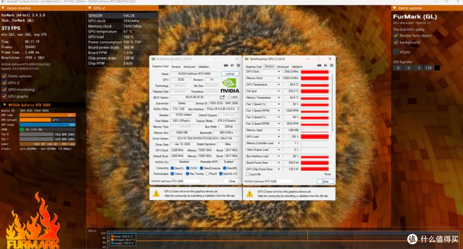Viewport: 463px width, 249px height.
Task: Open the Hot Spot sensor dropdown arrow
Action: [x=279, y=91]
